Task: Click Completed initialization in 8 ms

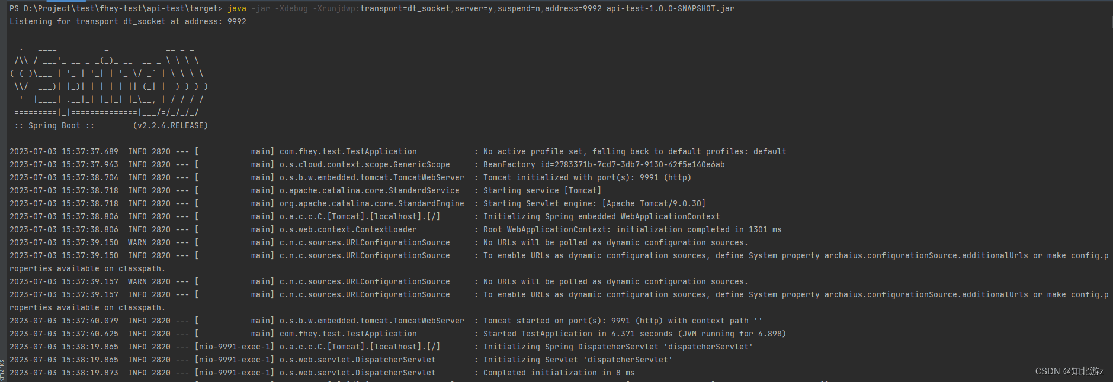Action: pyautogui.click(x=559, y=373)
